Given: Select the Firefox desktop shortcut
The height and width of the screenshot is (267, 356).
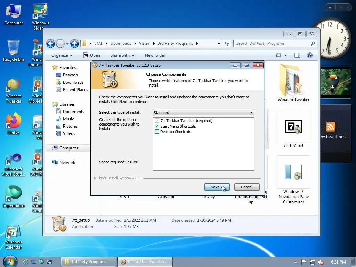Looking at the screenshot, I should [x=14, y=124].
